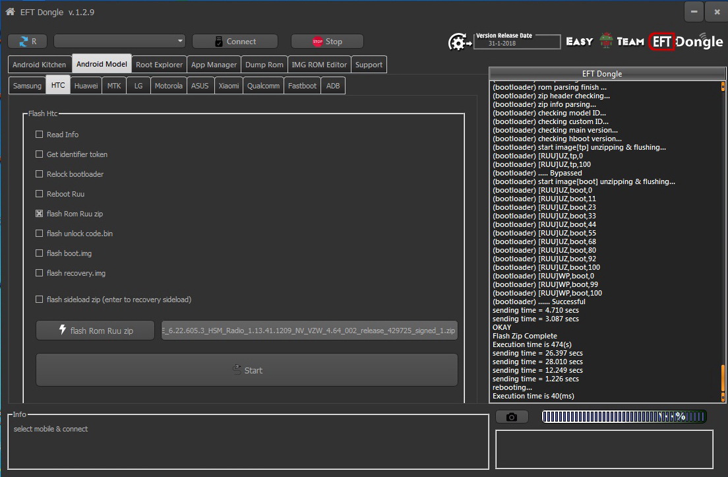Minimize the EFT Dongle window
Screen dimensions: 728x477
tap(694, 12)
